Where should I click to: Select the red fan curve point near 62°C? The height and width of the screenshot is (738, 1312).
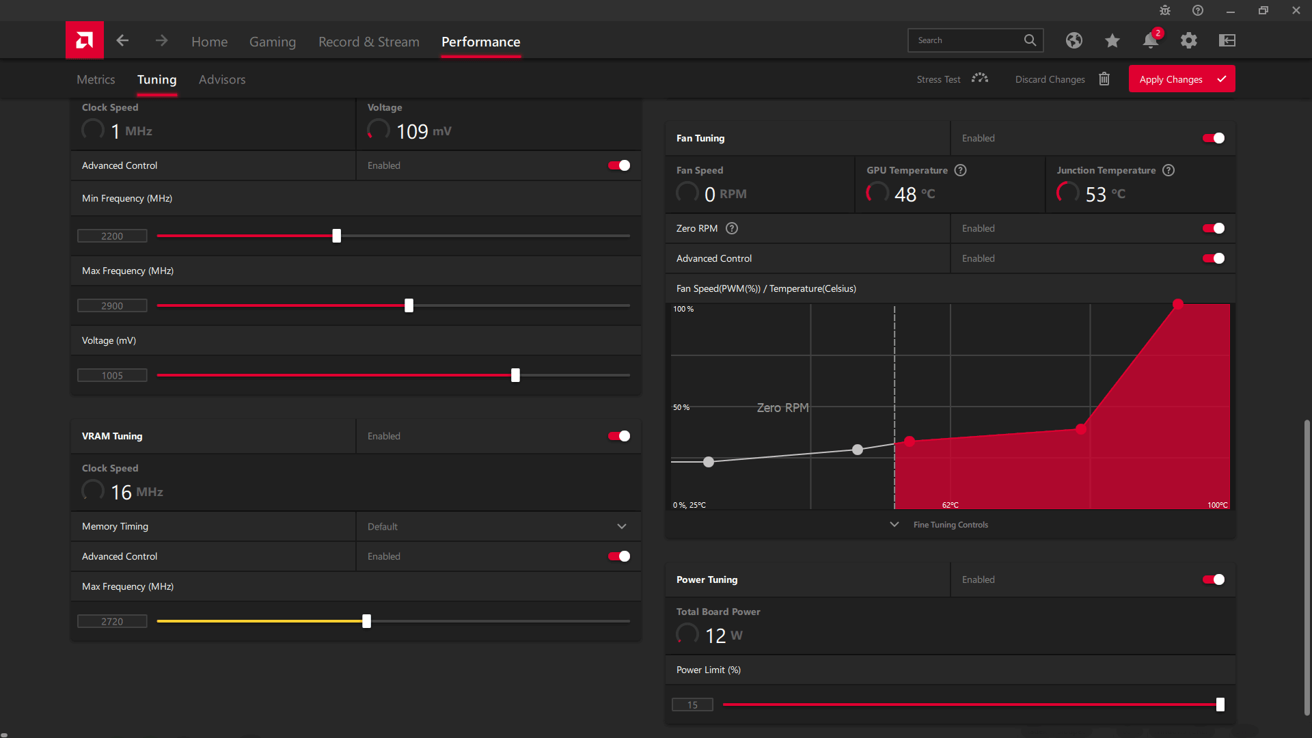[x=910, y=441]
